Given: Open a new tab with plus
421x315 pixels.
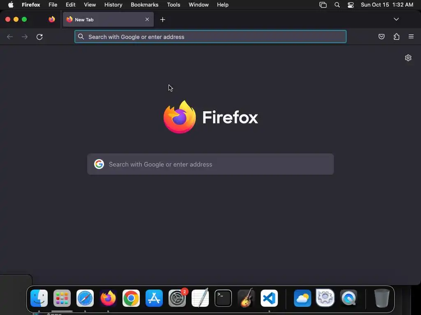Looking at the screenshot, I should point(162,20).
